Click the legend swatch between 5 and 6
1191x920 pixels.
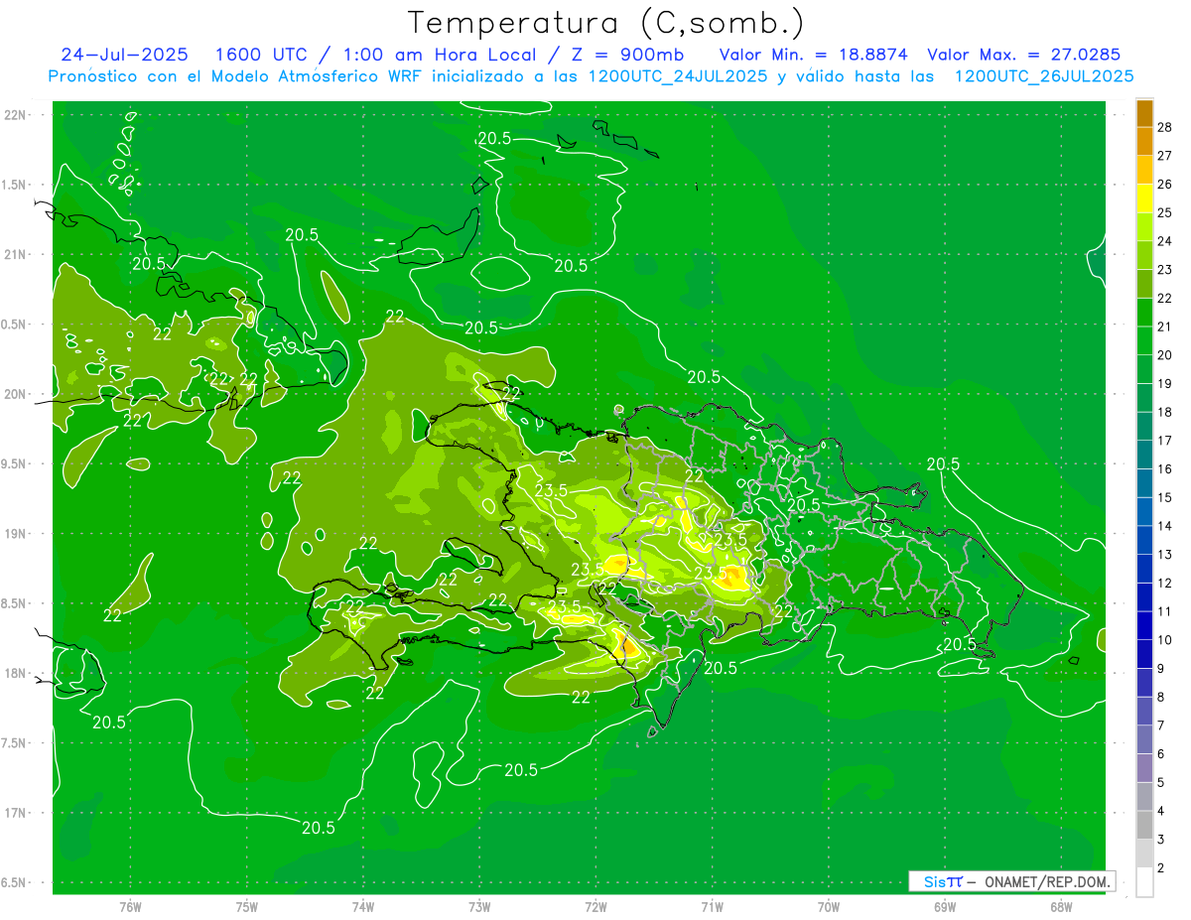pyautogui.click(x=1144, y=768)
